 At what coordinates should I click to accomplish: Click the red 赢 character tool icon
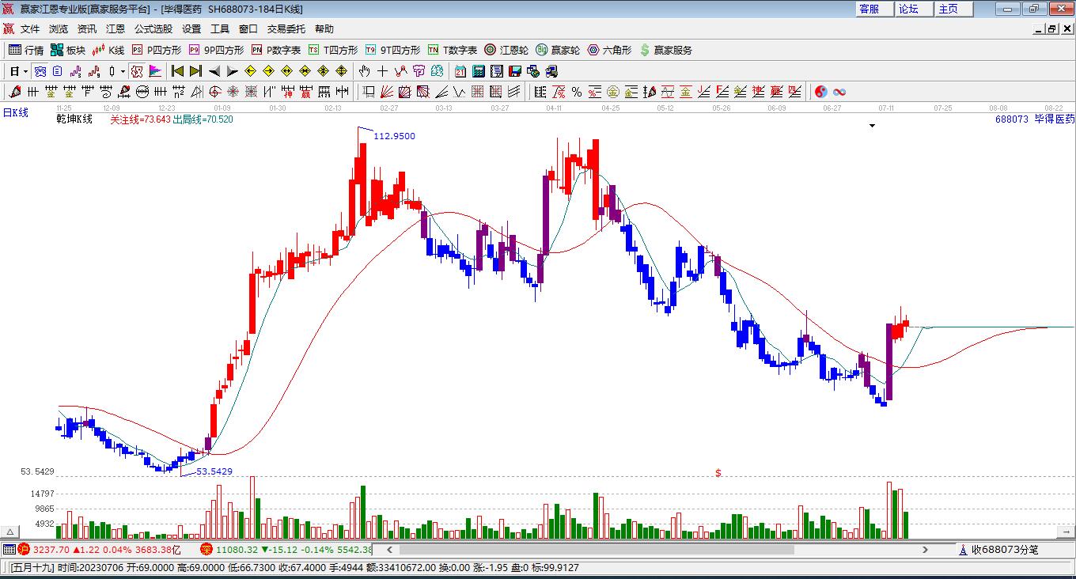305,92
